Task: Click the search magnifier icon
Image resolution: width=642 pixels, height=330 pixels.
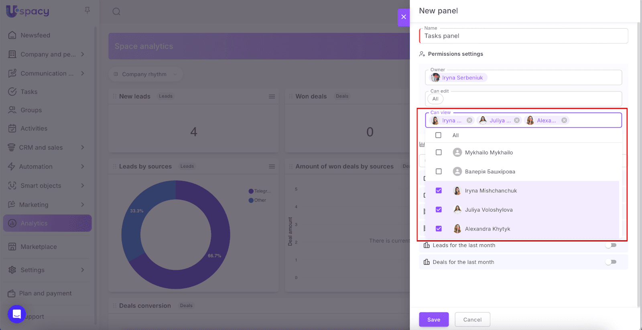Action: [116, 12]
